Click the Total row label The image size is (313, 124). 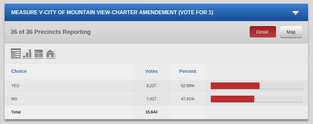click(16, 112)
